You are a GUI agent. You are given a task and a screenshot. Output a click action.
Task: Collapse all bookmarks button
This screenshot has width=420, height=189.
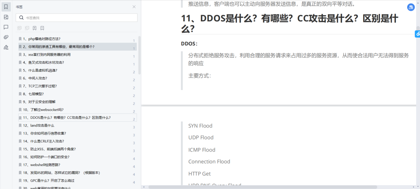tap(27, 28)
